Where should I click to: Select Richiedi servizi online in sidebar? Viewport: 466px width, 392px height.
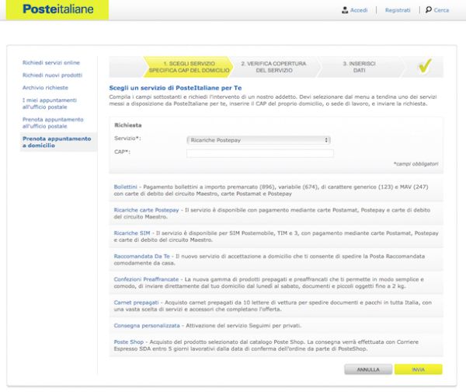[x=50, y=62]
